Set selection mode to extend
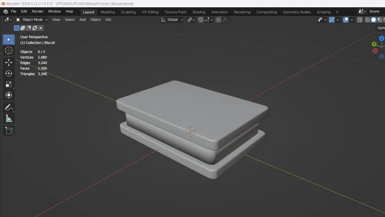 [x=23, y=28]
